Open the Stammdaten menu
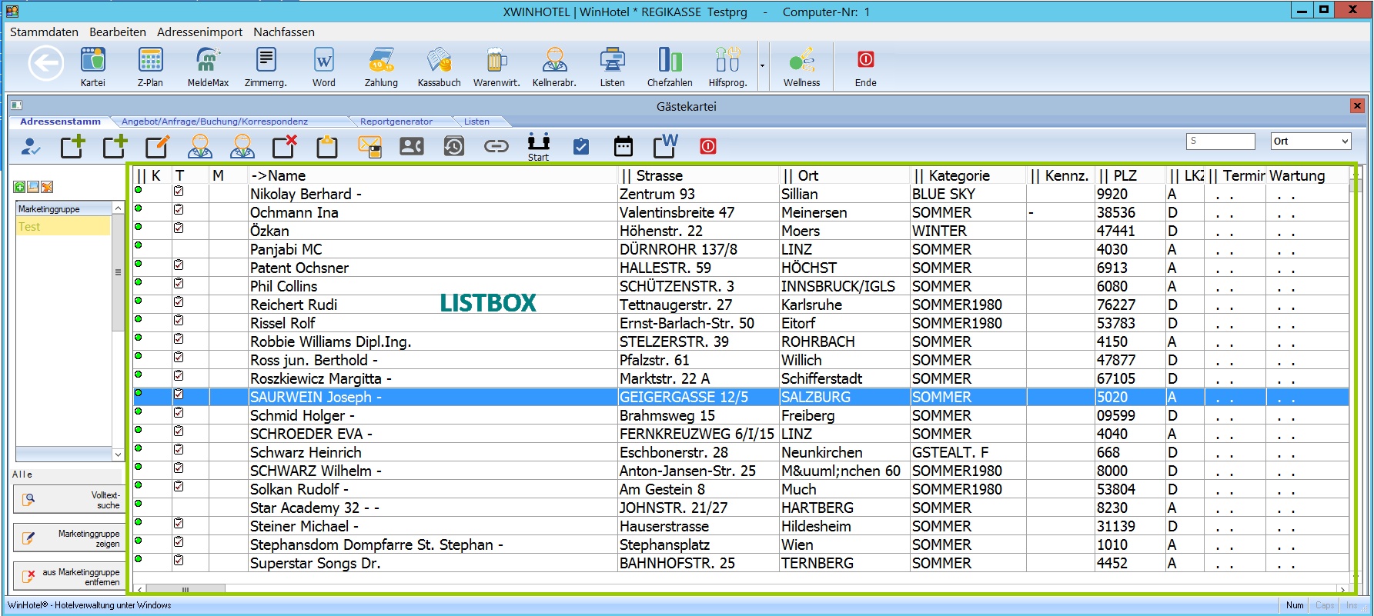The width and height of the screenshot is (1374, 616). pyautogui.click(x=44, y=32)
